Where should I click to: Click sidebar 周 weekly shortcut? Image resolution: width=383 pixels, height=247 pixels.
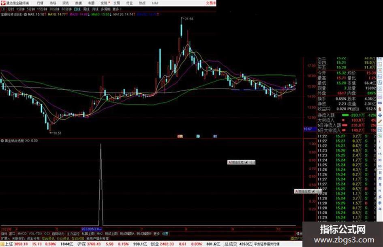coord(380,179)
